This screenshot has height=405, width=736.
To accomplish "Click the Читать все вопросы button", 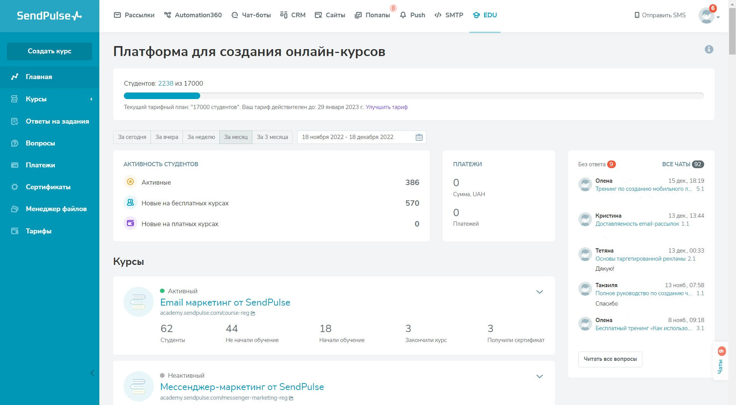I will pyautogui.click(x=610, y=359).
